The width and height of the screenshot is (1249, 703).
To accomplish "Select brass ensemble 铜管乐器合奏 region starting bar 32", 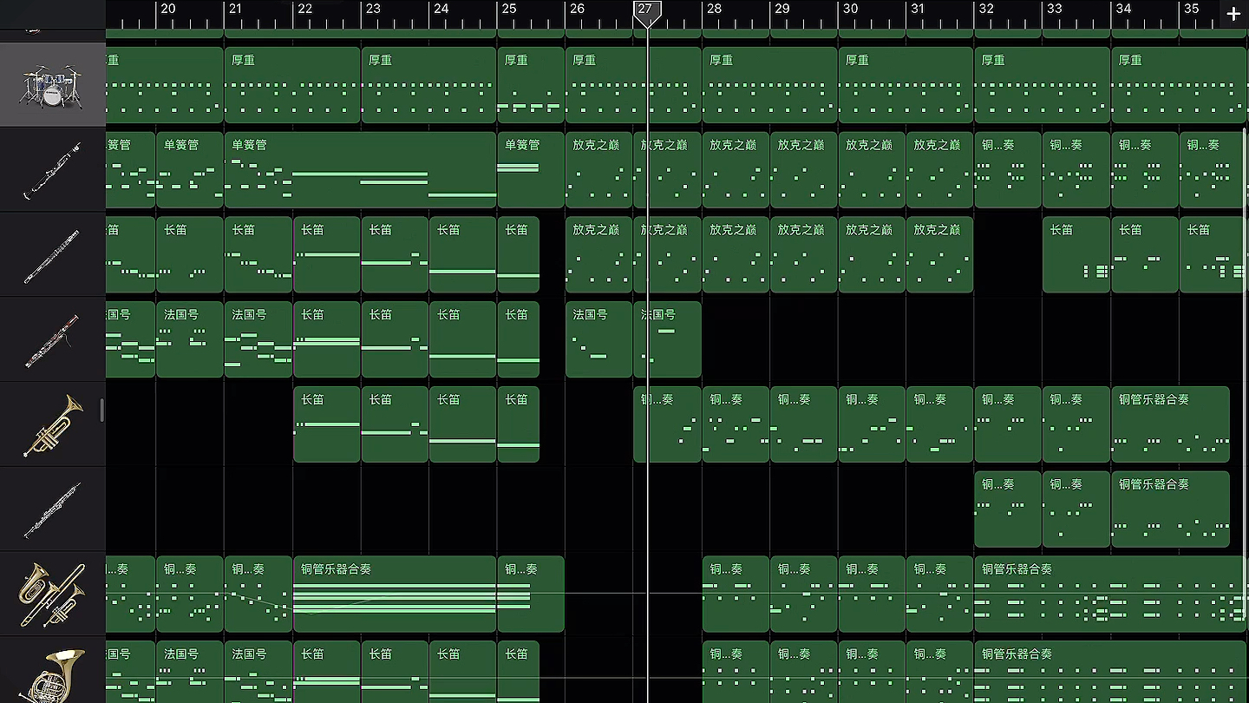I will tap(1110, 595).
